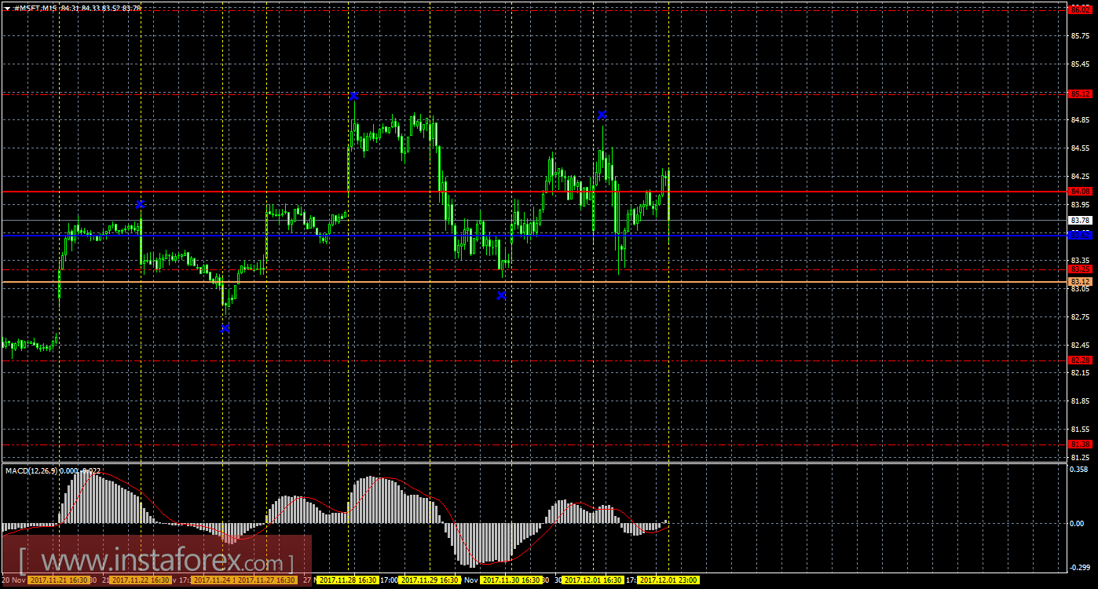Click the red 83.25 price tag
The width and height of the screenshot is (1098, 589).
click(1080, 269)
